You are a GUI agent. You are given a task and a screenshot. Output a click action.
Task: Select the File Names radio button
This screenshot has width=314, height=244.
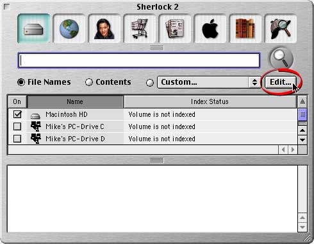(x=21, y=82)
